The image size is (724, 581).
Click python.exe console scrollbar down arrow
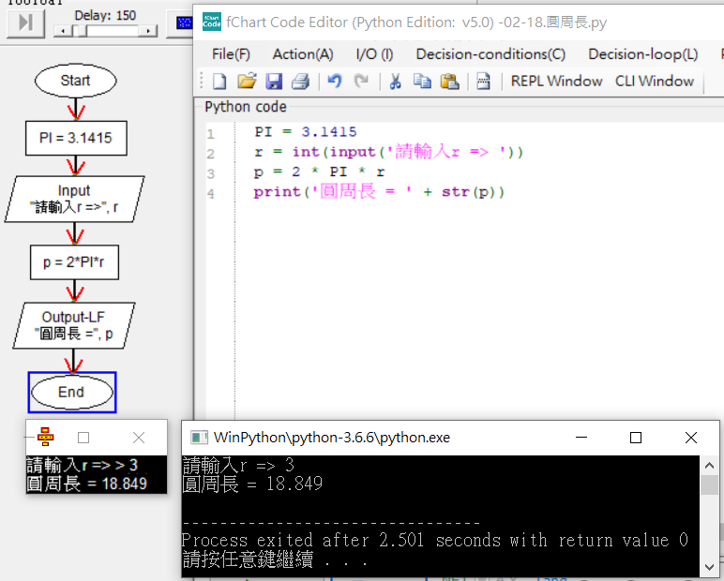pyautogui.click(x=710, y=567)
